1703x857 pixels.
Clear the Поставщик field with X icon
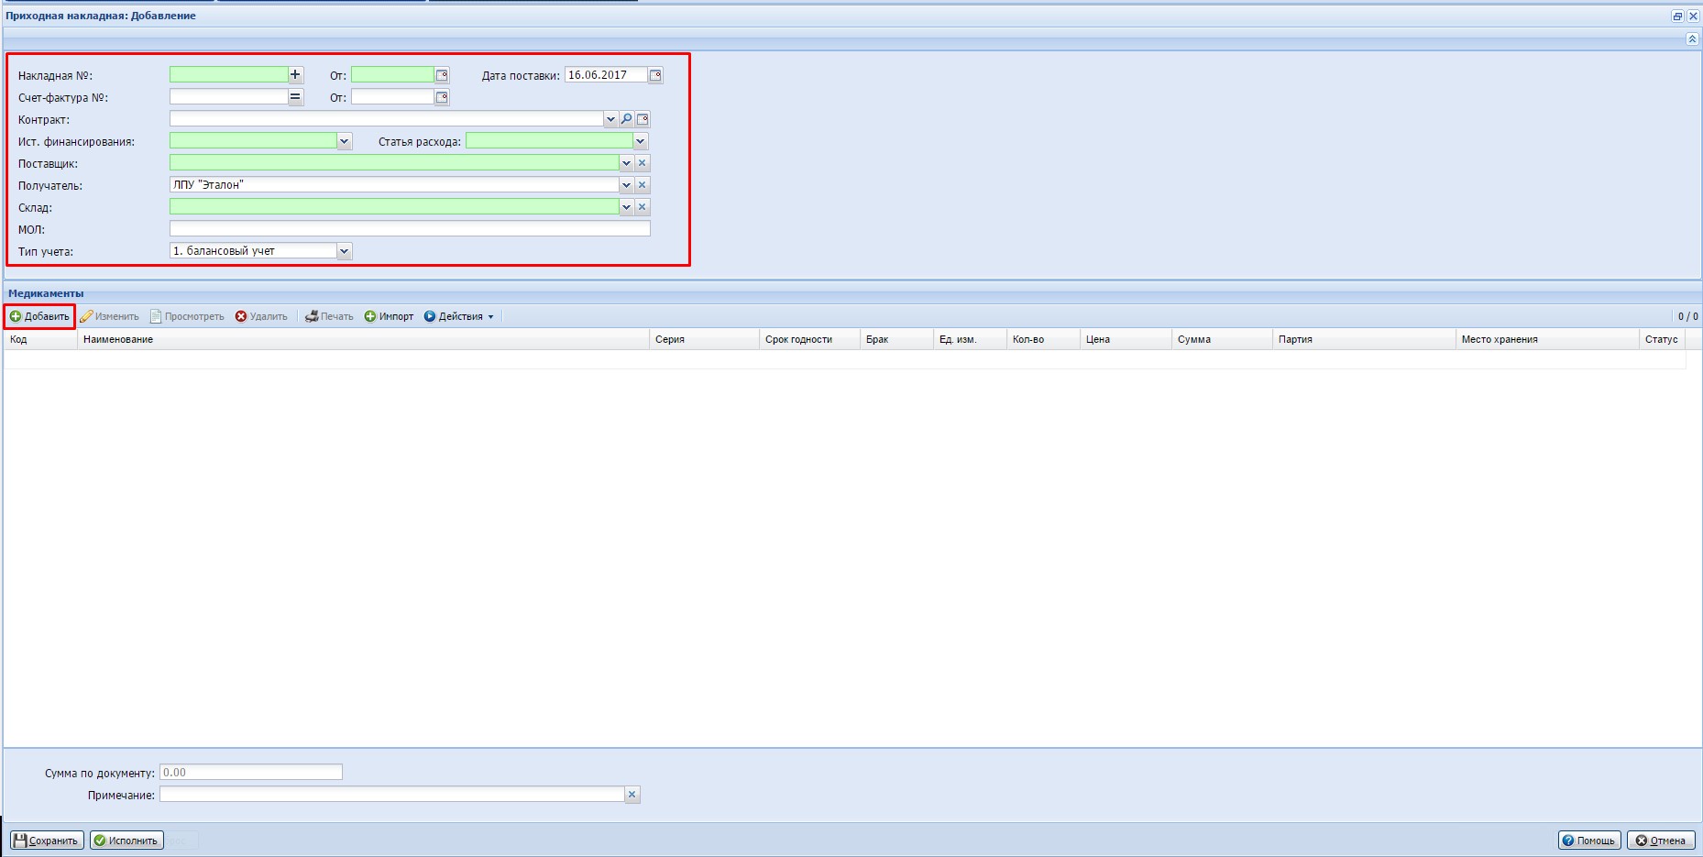tap(643, 163)
